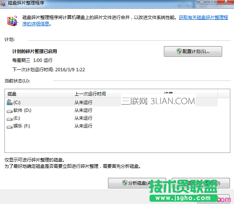Select 从未运行 entry in (E:) row

click(83, 118)
